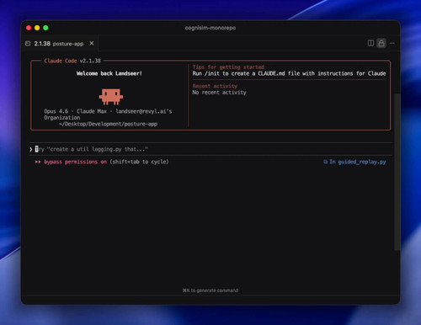
Task: Click the ~/Desktop/Development/posture-app path
Action: (x=108, y=124)
